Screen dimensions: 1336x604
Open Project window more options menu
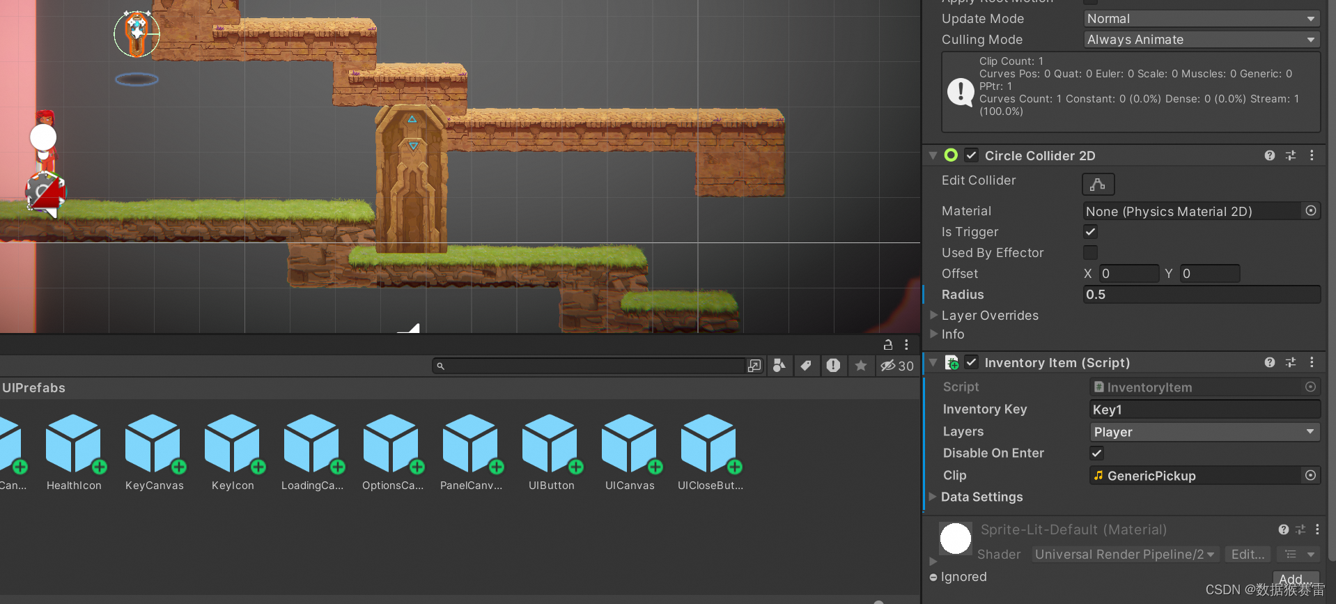click(x=906, y=344)
